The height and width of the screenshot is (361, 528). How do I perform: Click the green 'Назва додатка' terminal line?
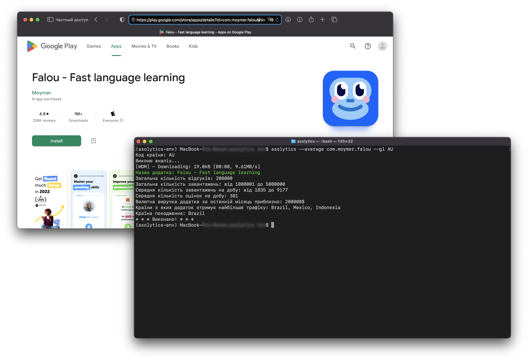[x=198, y=173]
